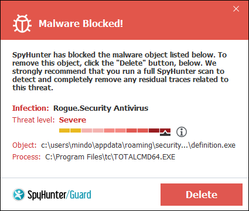The width and height of the screenshot is (249, 211).
Task: Click the SpyHunter/Guard brand text
Action: click(x=59, y=195)
